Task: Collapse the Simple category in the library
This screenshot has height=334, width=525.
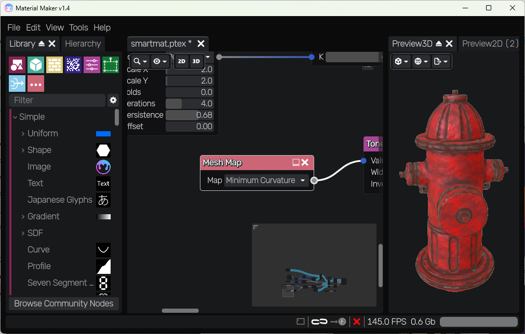Action: point(15,117)
